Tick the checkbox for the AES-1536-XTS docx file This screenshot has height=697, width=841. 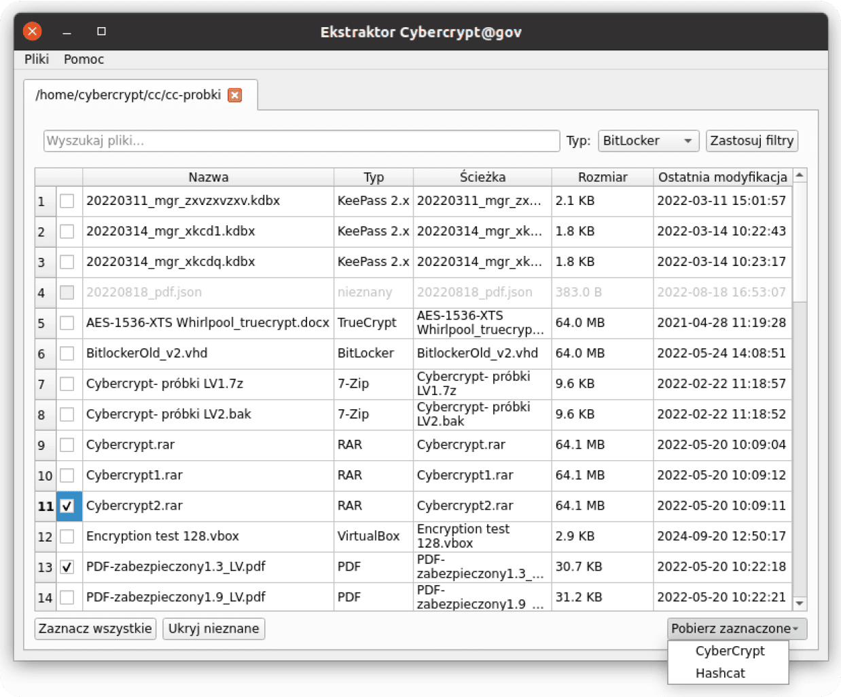67,323
